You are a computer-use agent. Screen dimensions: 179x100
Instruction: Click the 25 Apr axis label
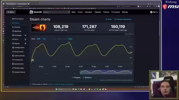coord(94,66)
